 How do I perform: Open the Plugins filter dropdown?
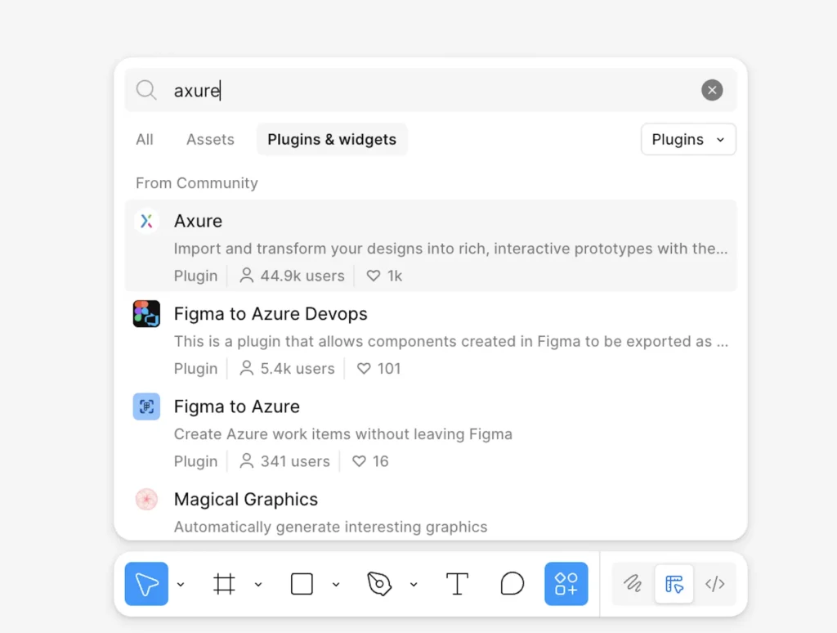[688, 140]
